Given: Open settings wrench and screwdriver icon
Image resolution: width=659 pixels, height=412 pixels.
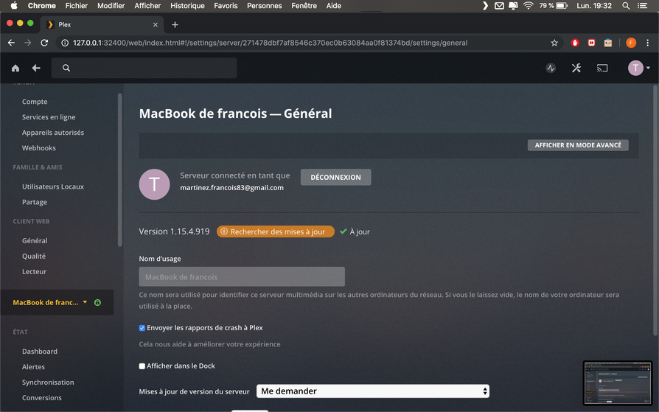Looking at the screenshot, I should coord(576,68).
